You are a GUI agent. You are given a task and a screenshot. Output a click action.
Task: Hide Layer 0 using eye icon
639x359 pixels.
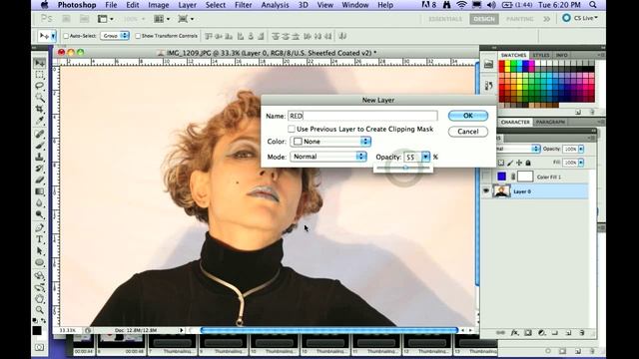pyautogui.click(x=486, y=190)
